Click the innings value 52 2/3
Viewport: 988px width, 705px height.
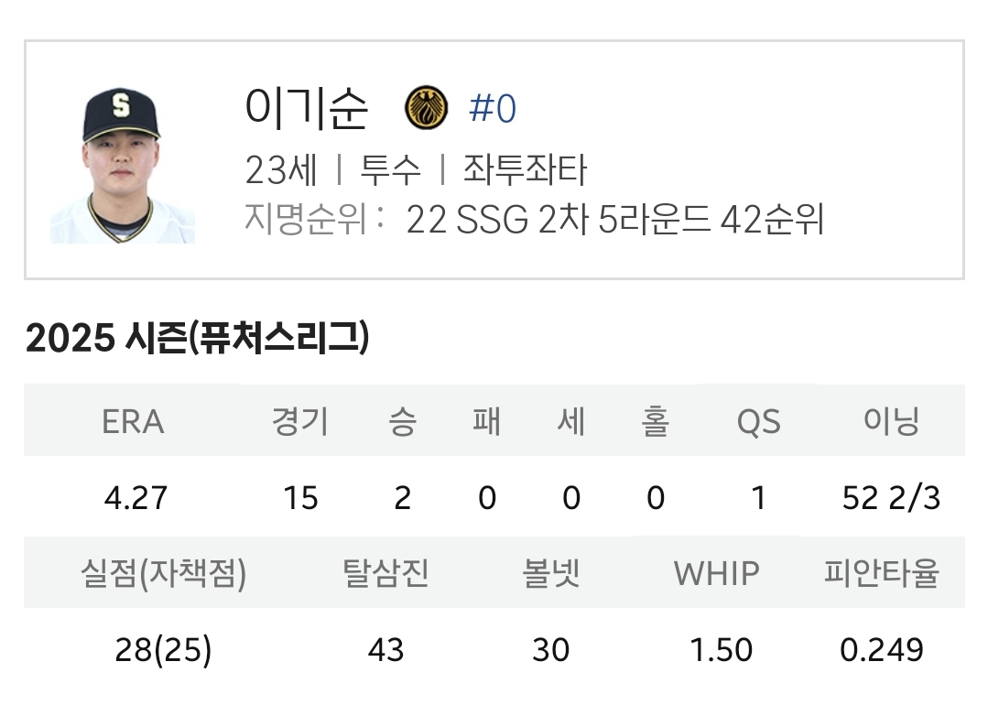[891, 498]
